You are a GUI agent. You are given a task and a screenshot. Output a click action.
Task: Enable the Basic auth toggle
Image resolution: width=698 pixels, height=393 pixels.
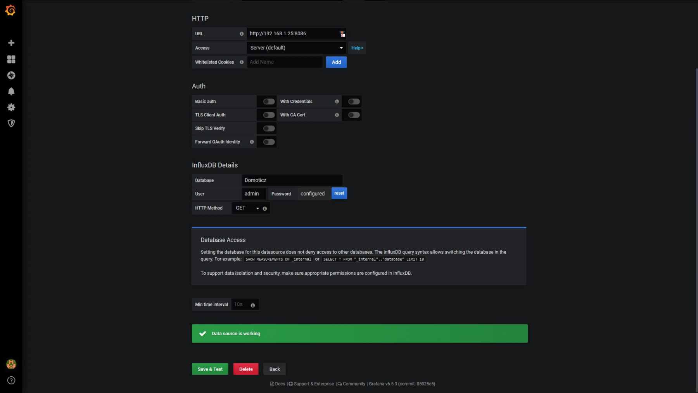tap(268, 102)
